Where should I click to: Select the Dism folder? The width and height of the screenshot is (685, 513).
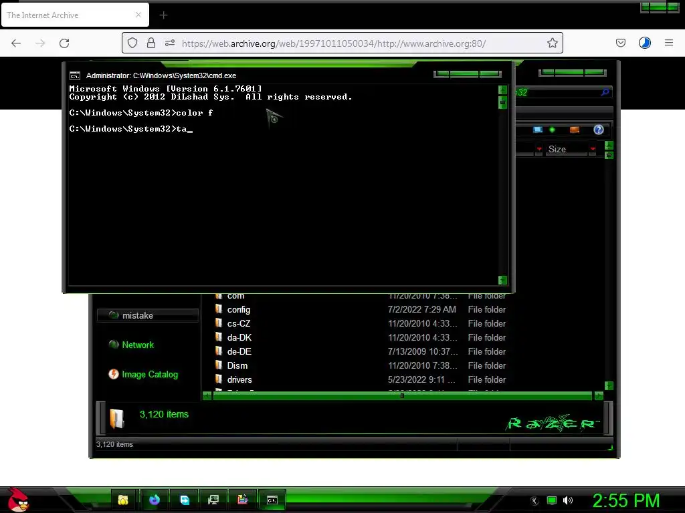tap(237, 365)
